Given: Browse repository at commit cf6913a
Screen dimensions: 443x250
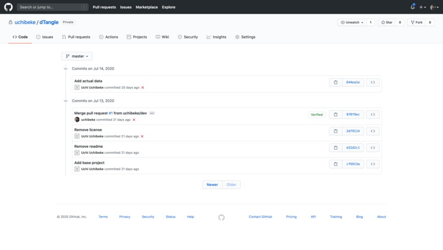Looking at the screenshot, I should click(373, 164).
